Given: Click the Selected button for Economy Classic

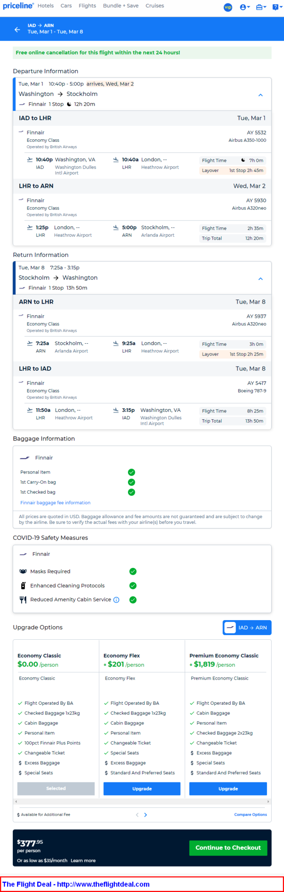Looking at the screenshot, I should click(56, 788).
